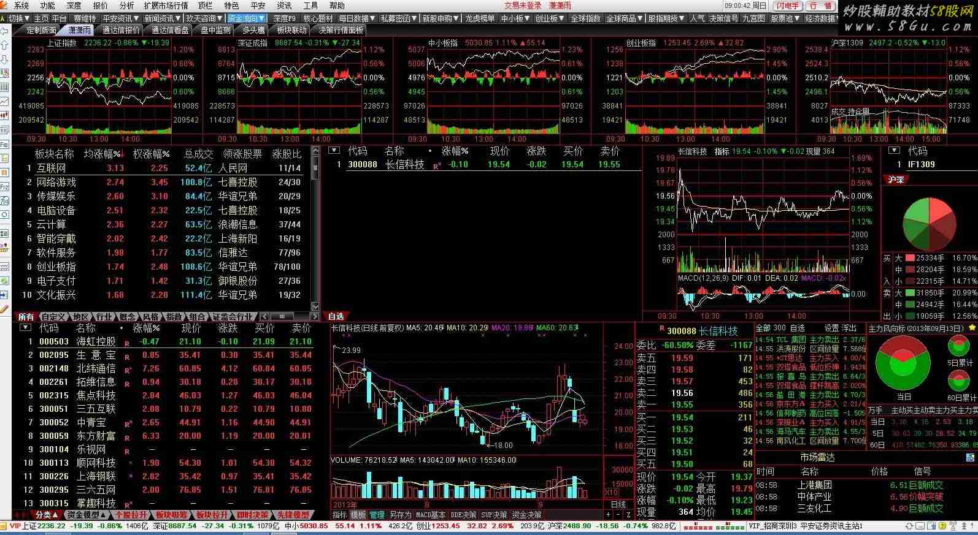Click 主页 toolbar button
This screenshot has height=535, width=978.
(41, 18)
